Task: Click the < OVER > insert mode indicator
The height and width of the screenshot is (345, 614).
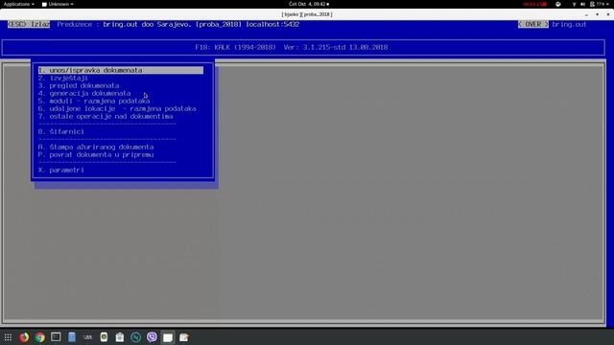Action: 533,24
